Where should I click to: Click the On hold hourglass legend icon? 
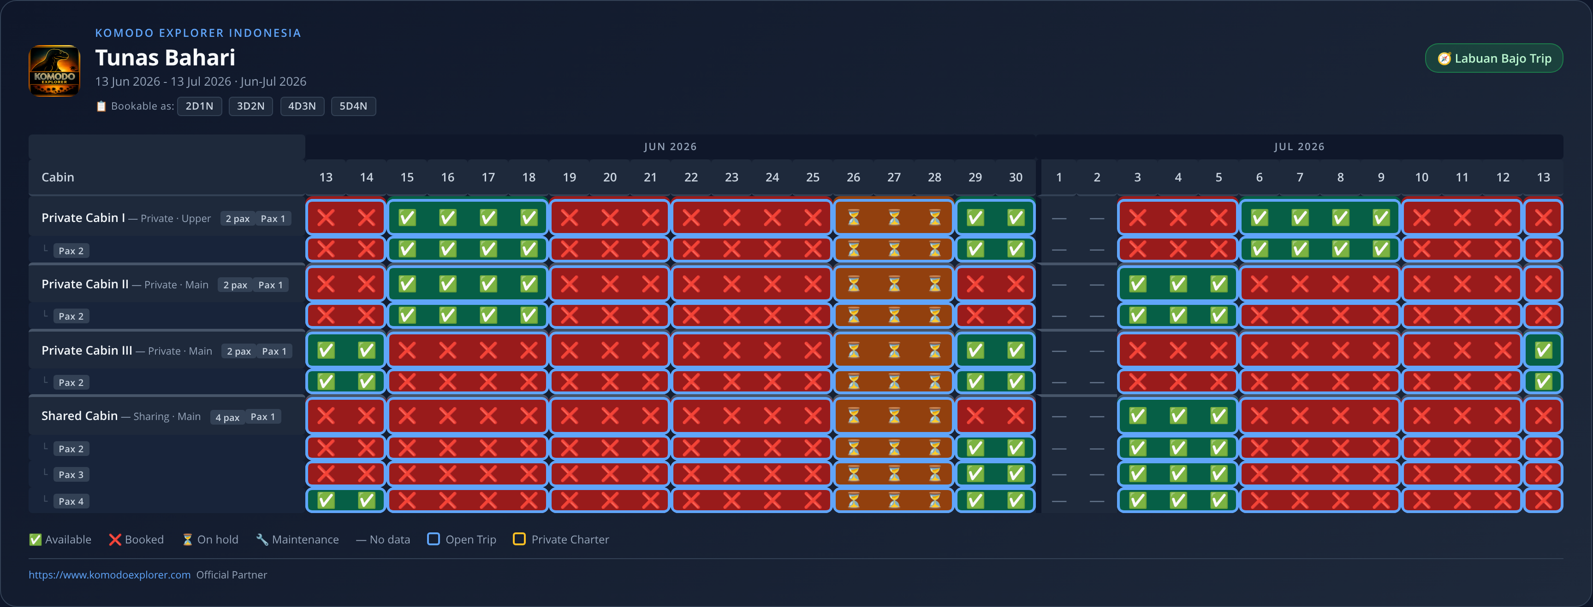187,540
